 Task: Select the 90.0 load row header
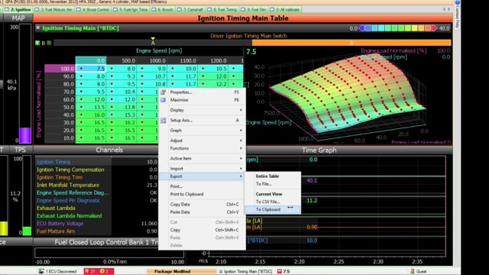coord(60,76)
